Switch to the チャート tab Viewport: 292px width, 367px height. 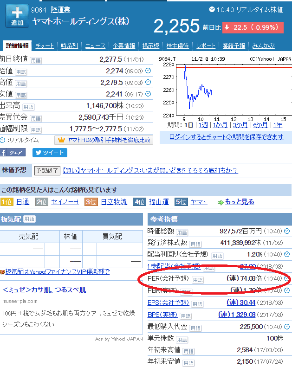45,46
